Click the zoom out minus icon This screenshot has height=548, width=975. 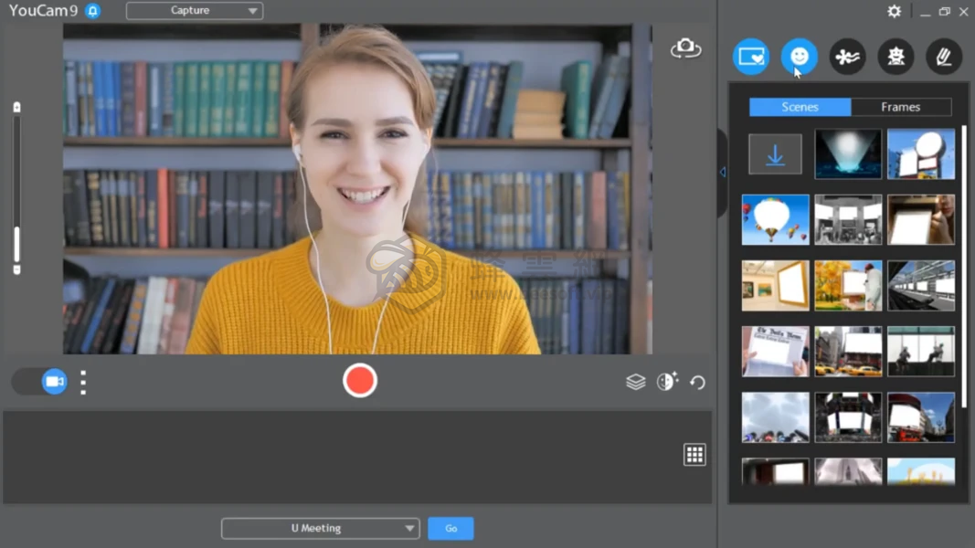[16, 269]
